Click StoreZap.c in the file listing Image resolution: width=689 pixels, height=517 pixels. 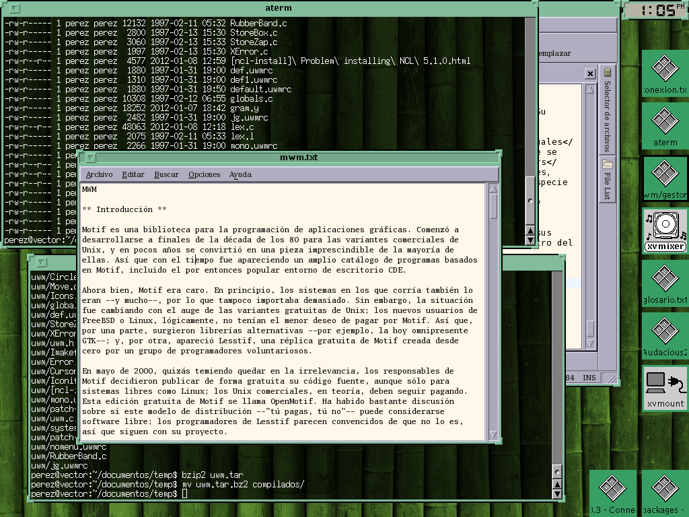point(254,42)
